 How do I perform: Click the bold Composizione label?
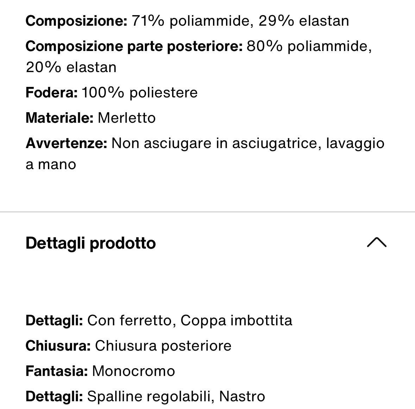76,21
